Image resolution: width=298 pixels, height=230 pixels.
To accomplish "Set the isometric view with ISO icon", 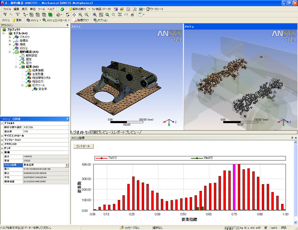I will coord(120,15).
